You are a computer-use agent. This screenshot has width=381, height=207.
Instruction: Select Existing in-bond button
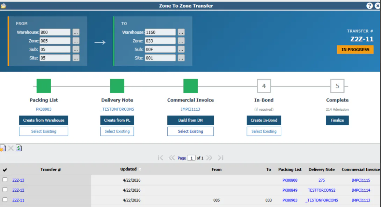click(x=264, y=131)
